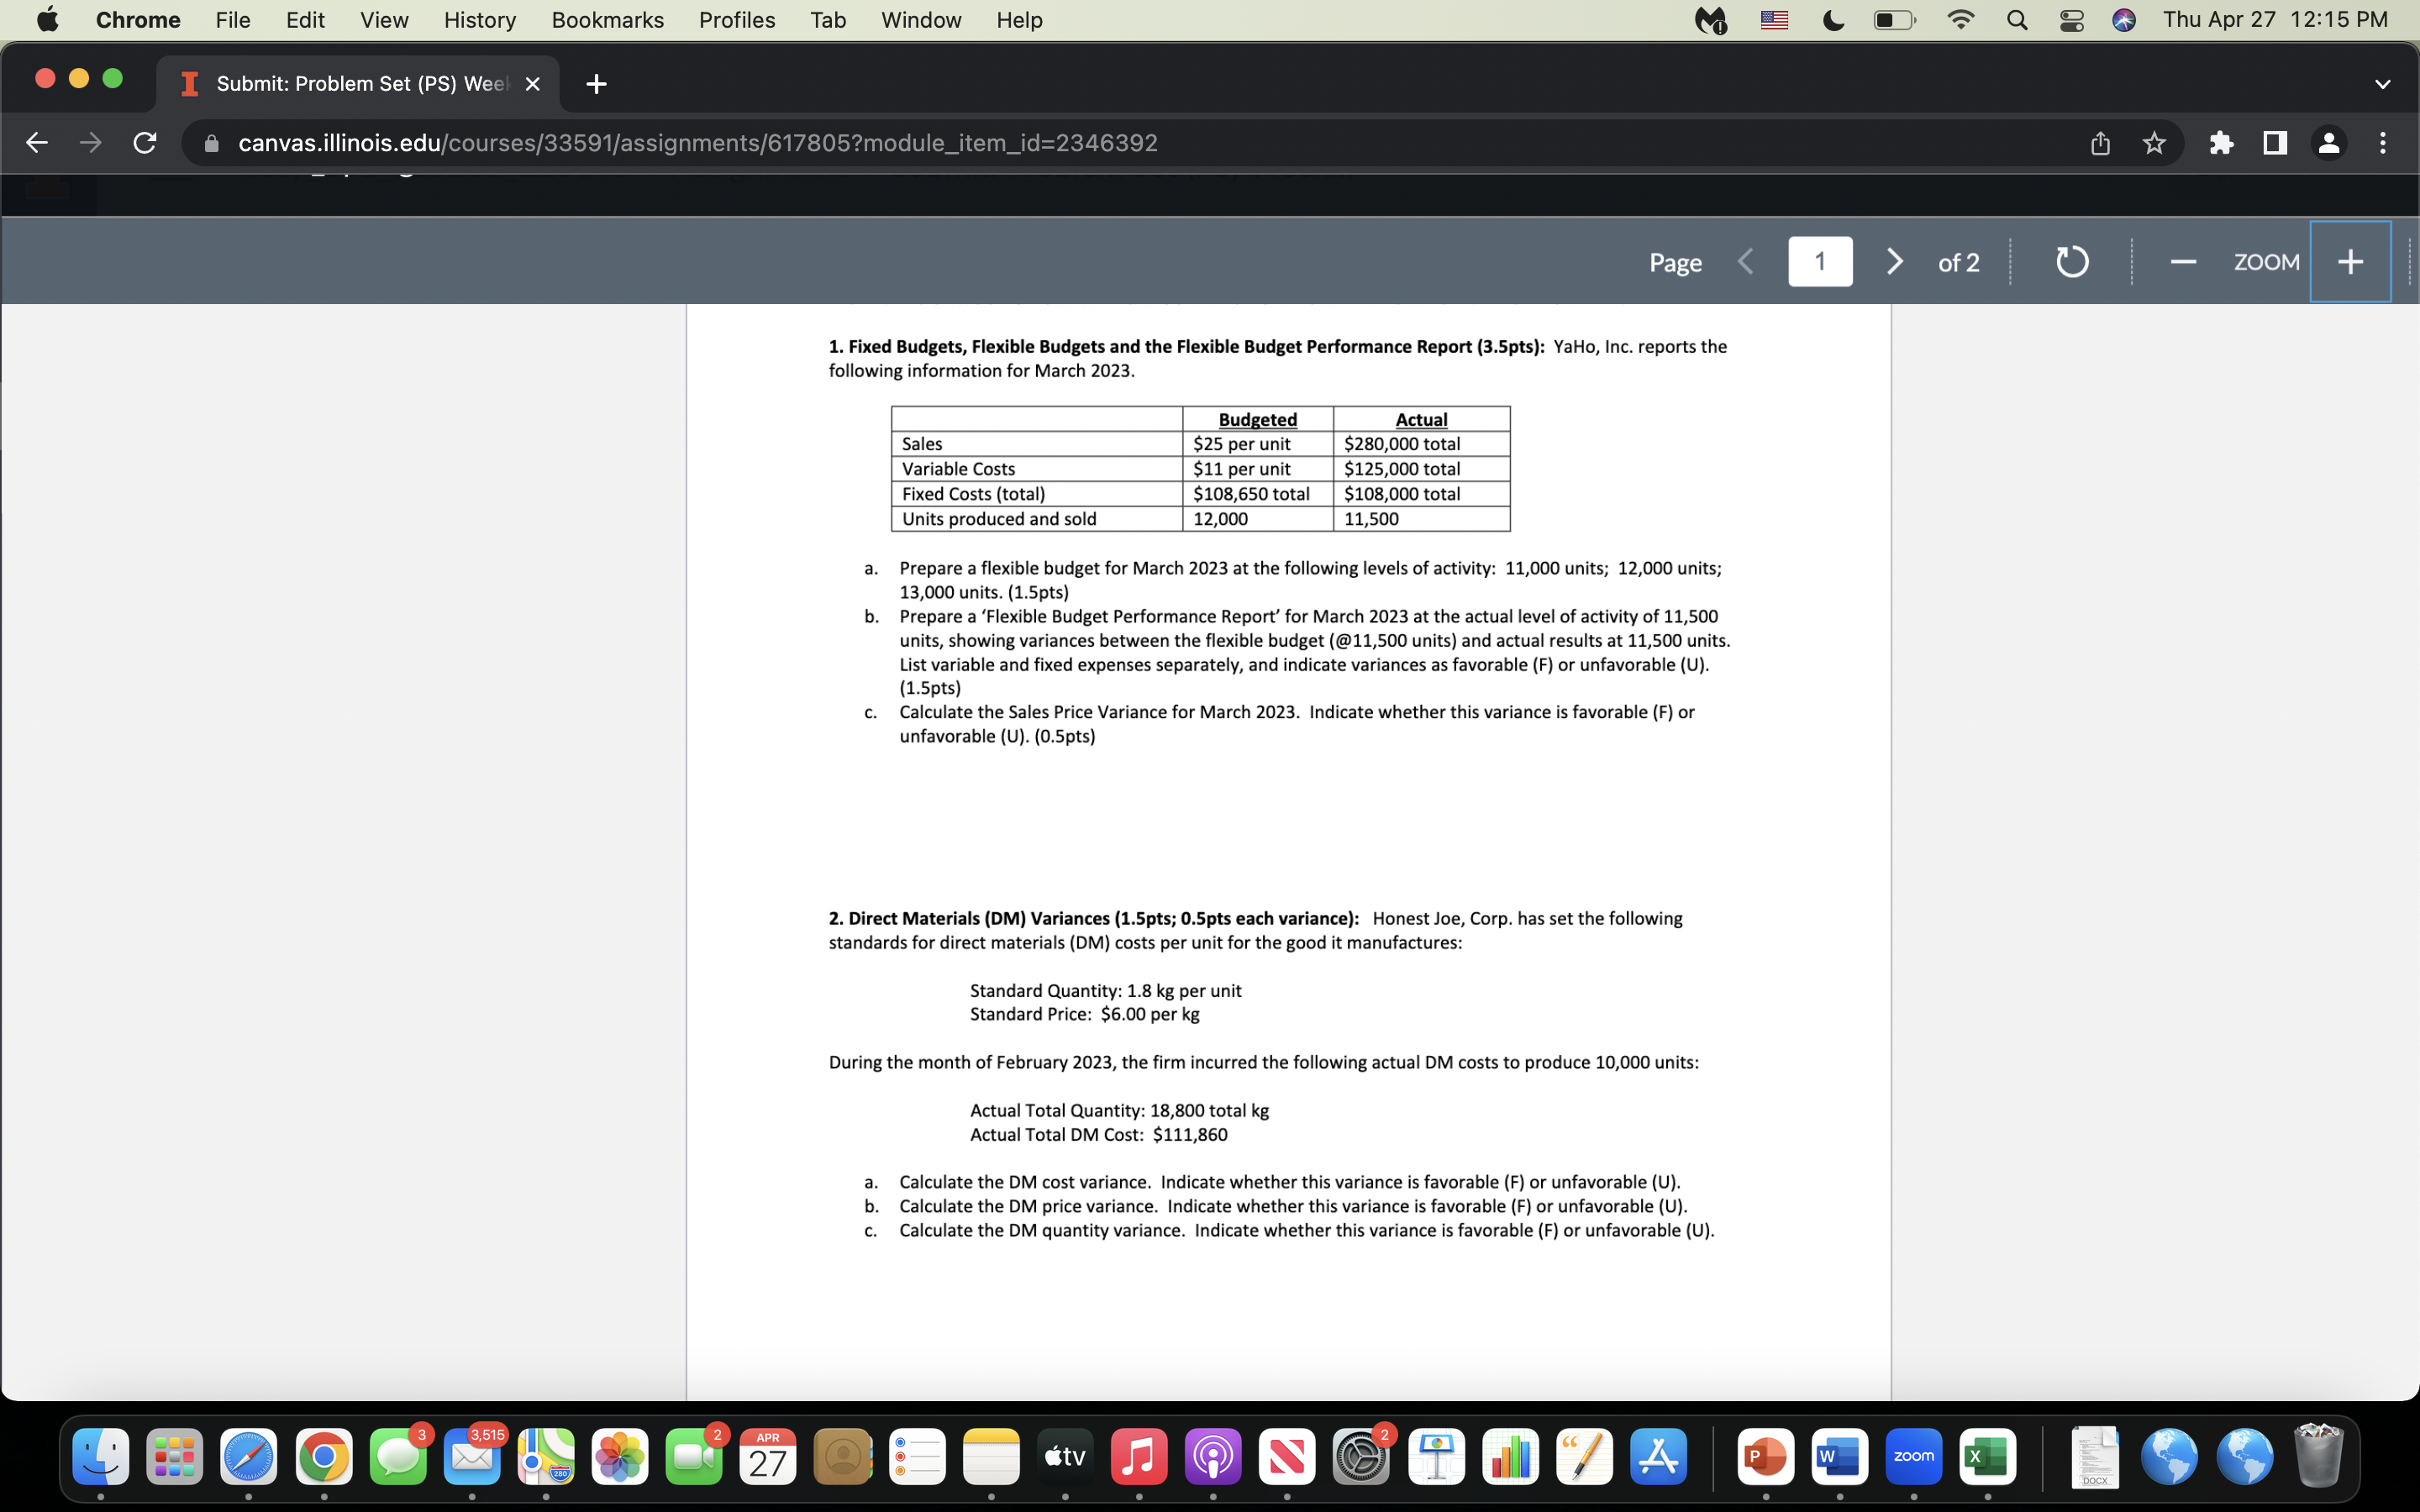This screenshot has height=1512, width=2420.
Task: Expand the Profiles menu in Chrome
Action: point(735,19)
